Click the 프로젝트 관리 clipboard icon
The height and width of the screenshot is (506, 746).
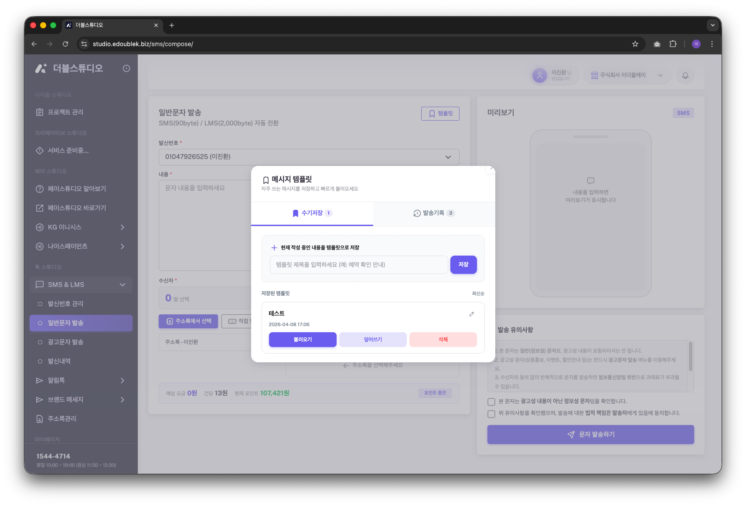40,112
